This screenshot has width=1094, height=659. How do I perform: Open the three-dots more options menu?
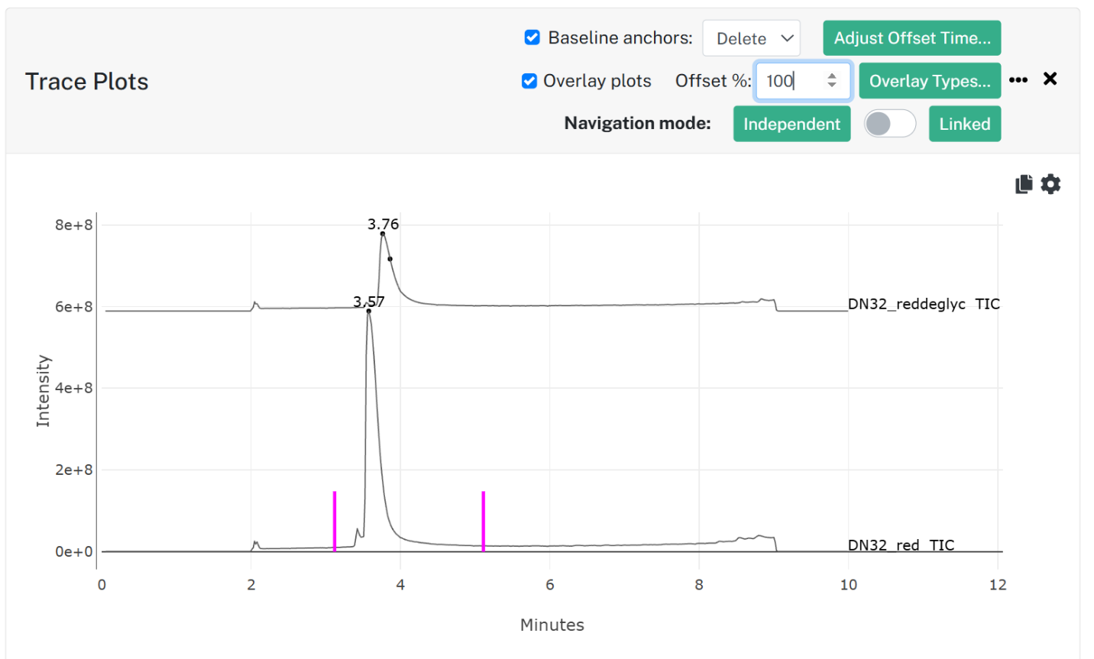pyautogui.click(x=1018, y=80)
